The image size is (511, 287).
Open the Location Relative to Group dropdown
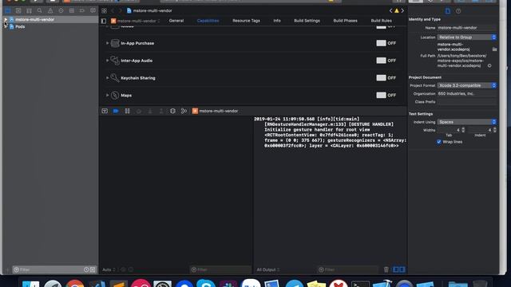[466, 37]
